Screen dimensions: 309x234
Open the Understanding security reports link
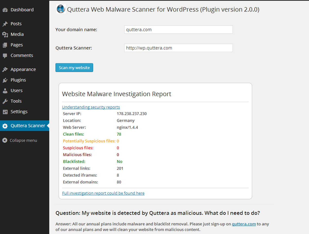(91, 107)
